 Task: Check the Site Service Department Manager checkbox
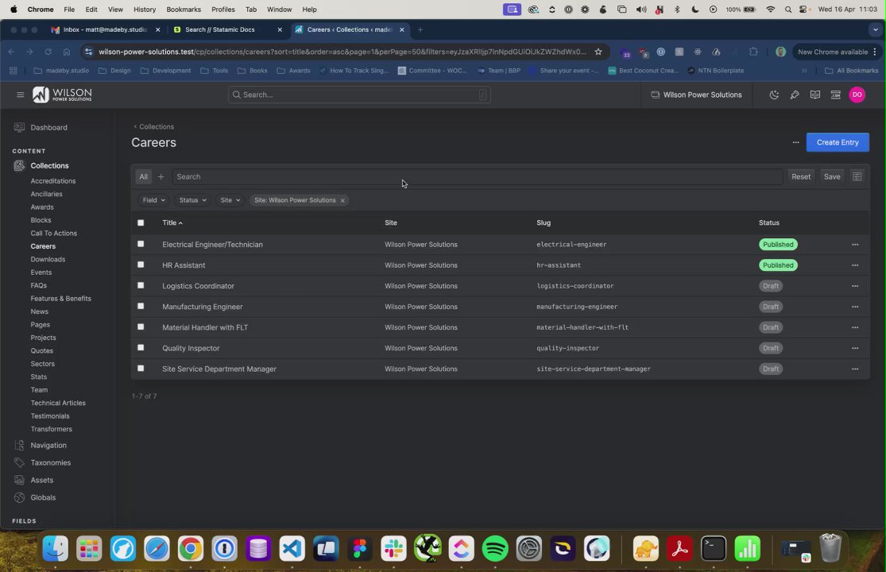(141, 368)
